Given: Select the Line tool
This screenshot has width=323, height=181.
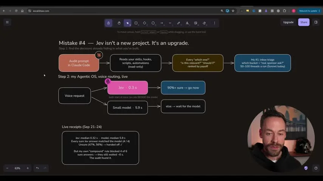Looking at the screenshot, I should (x=170, y=23).
